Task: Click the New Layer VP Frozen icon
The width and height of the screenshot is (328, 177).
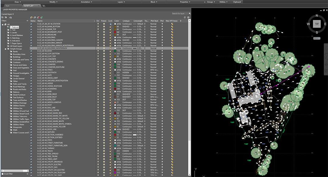Action: tap(35, 17)
